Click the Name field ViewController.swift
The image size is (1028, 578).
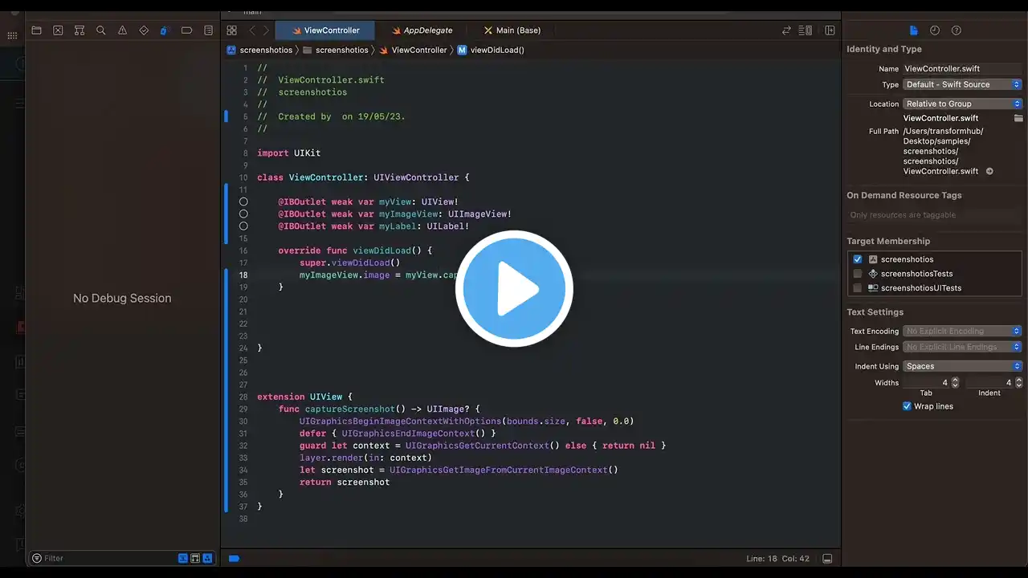[962, 69]
